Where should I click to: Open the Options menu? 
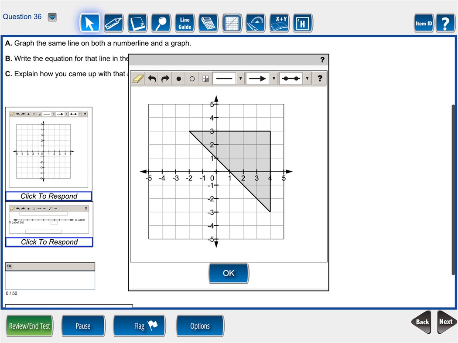coord(200,326)
